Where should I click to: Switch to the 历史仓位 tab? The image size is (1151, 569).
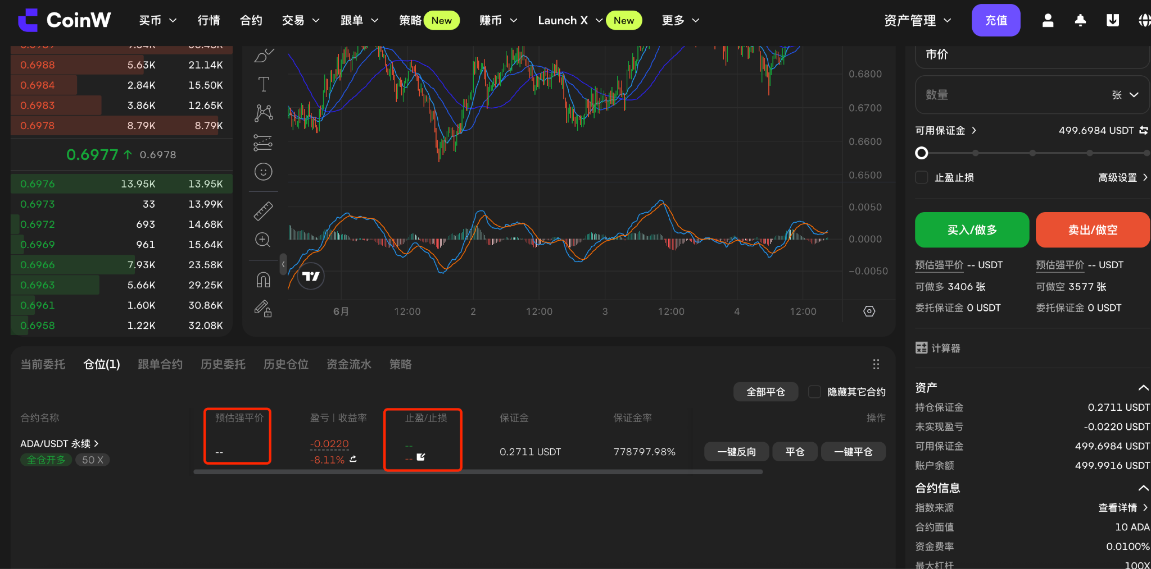pos(286,365)
